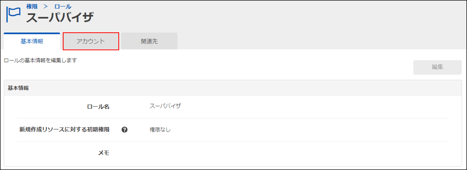The image size is (467, 170).
Task: Click the メモ field label
Action: click(x=104, y=153)
